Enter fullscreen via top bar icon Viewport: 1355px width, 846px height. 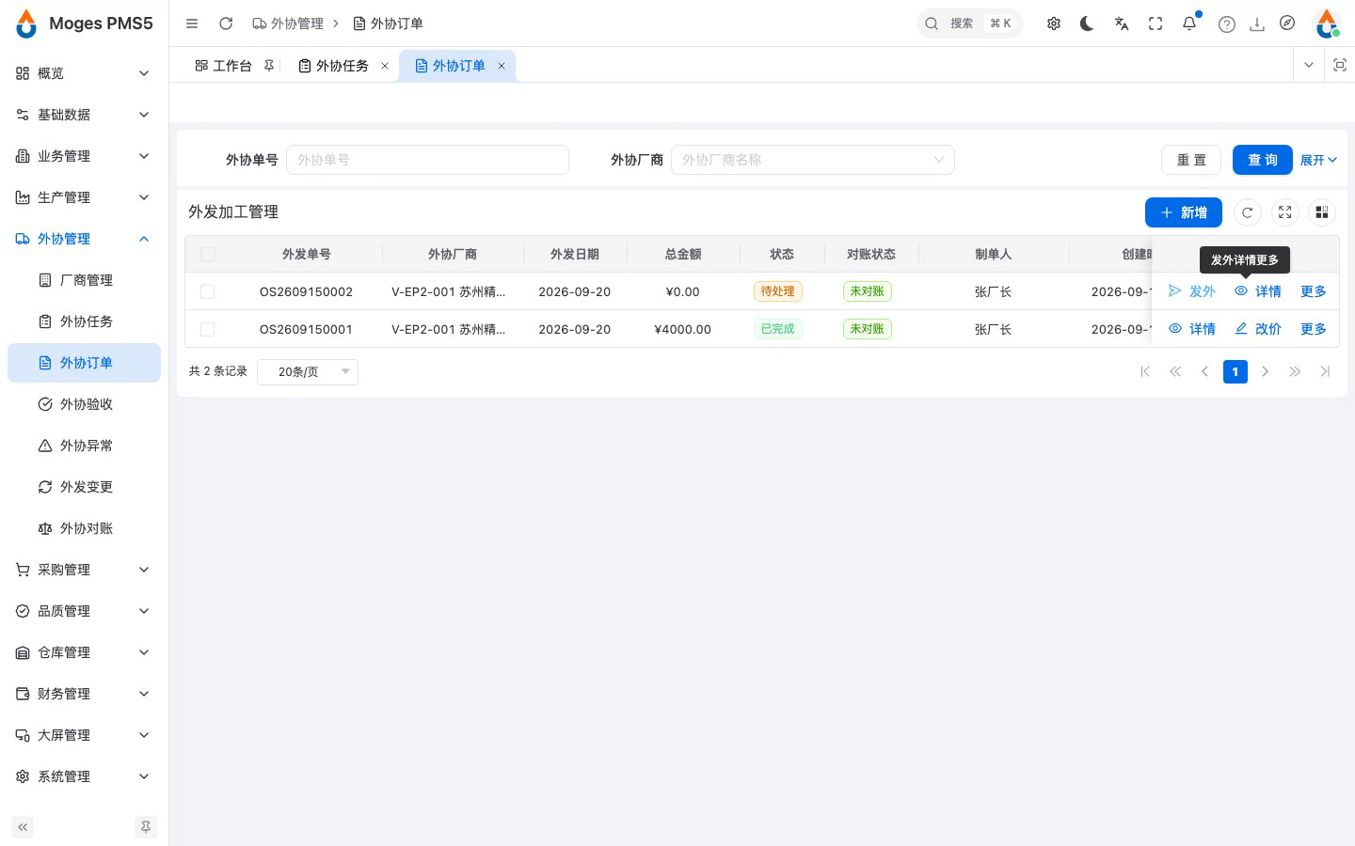pyautogui.click(x=1156, y=23)
